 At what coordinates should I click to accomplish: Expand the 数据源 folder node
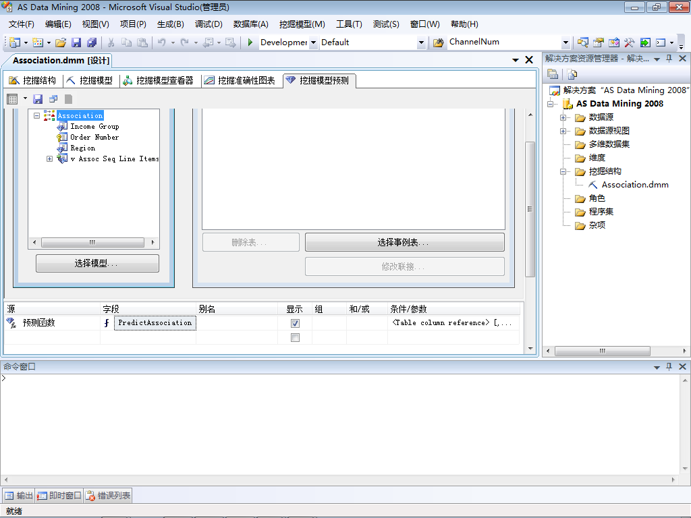pos(563,117)
